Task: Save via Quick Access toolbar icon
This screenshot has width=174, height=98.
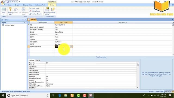Action: coord(8,2)
